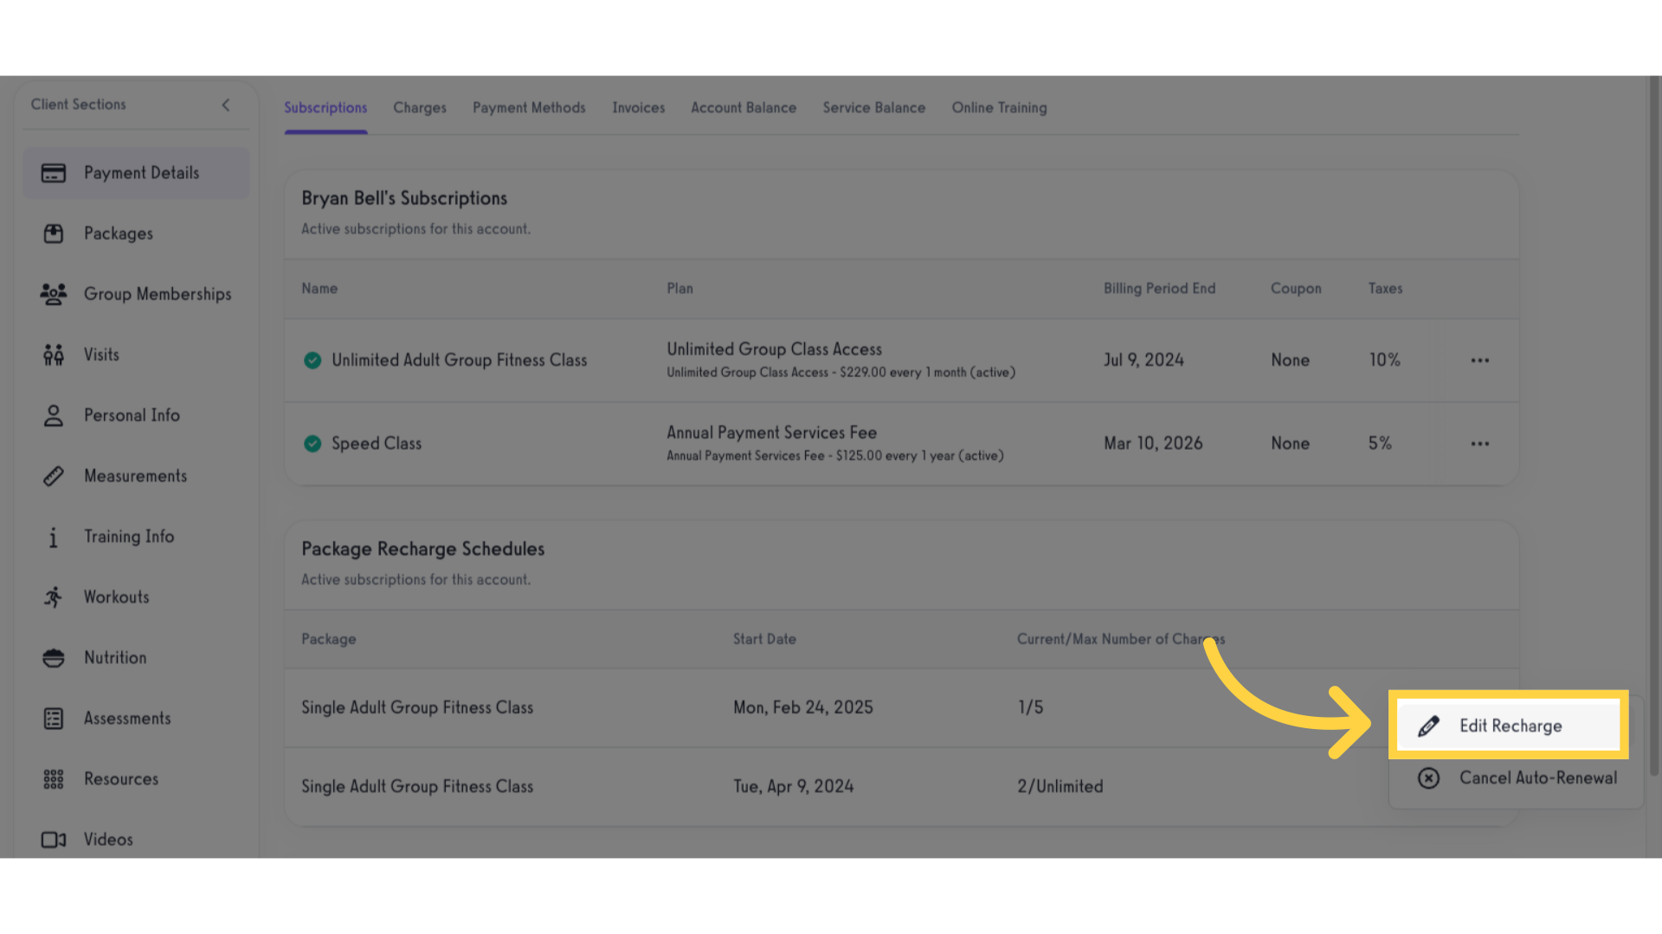The height and width of the screenshot is (934, 1662).
Task: Click Single Adult Group Fitness Class dated Feb 24
Action: click(x=417, y=707)
